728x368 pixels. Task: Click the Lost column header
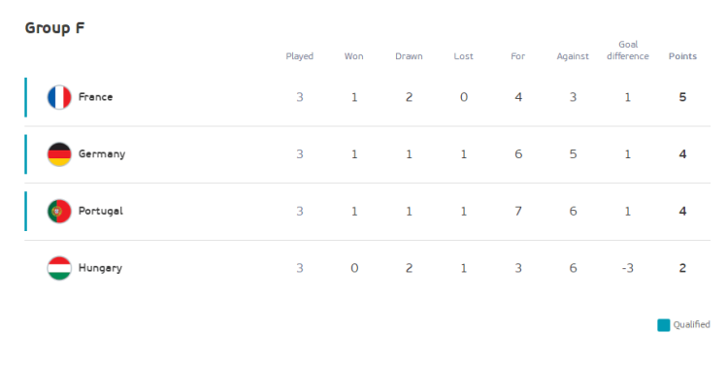(463, 56)
